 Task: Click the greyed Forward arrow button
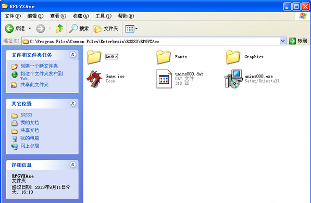tap(41, 29)
